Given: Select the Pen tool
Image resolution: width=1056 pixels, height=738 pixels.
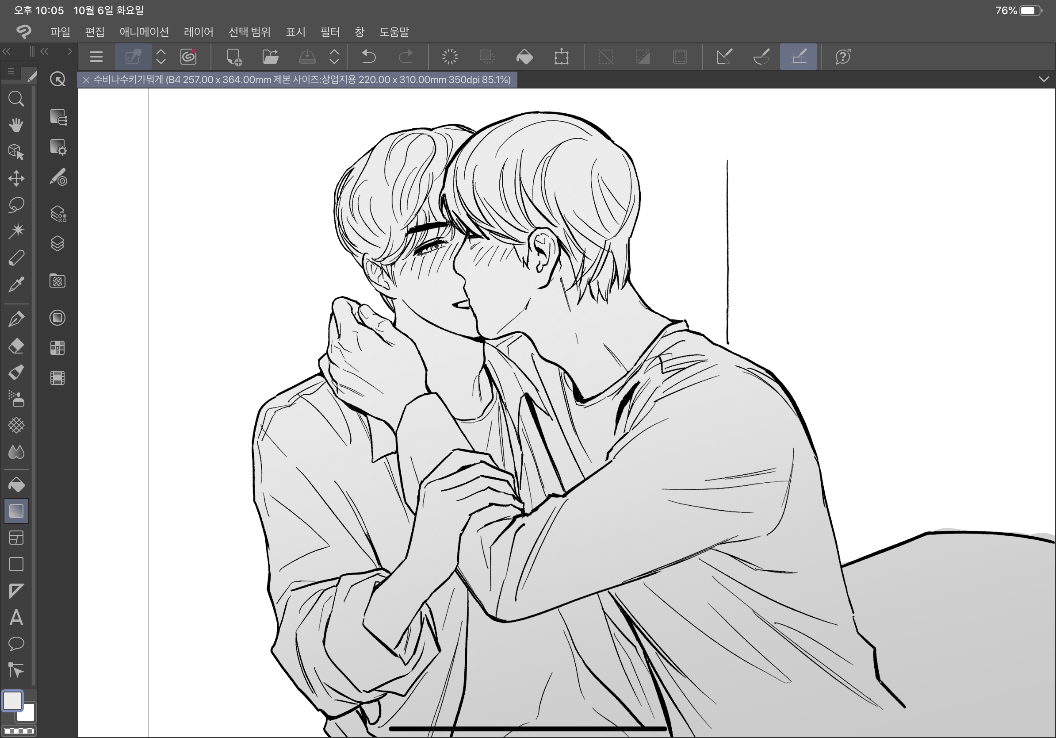Looking at the screenshot, I should [x=16, y=319].
